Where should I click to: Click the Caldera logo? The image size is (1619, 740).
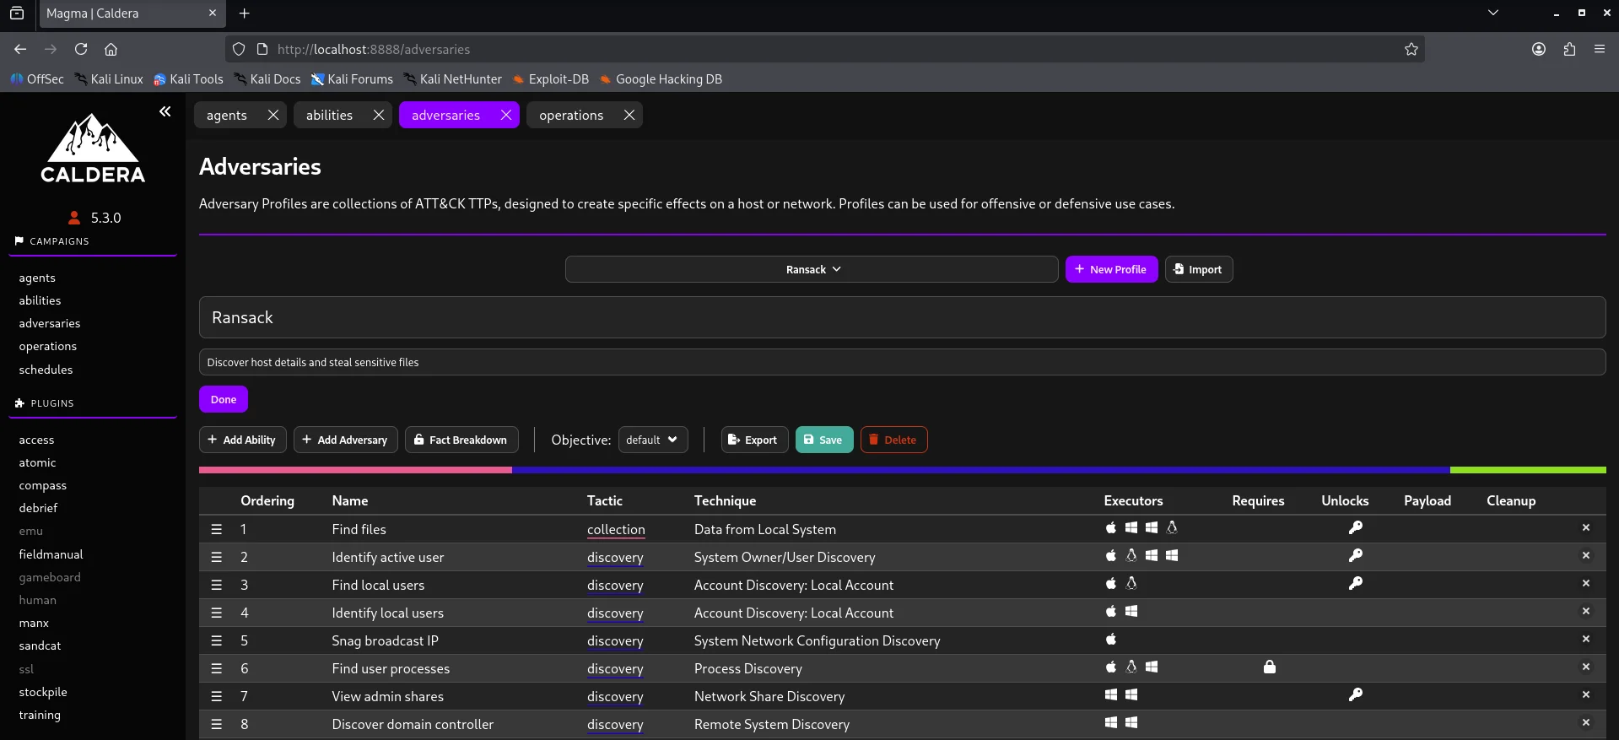coord(93,149)
